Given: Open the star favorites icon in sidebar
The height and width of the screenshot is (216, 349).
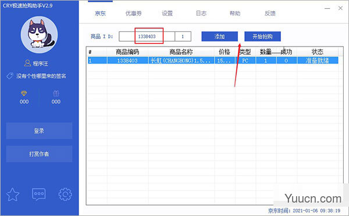Looking at the screenshot, I should [13, 194].
